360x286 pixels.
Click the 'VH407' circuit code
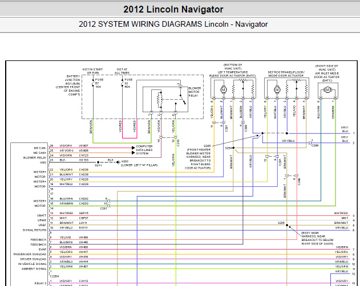pos(83,267)
